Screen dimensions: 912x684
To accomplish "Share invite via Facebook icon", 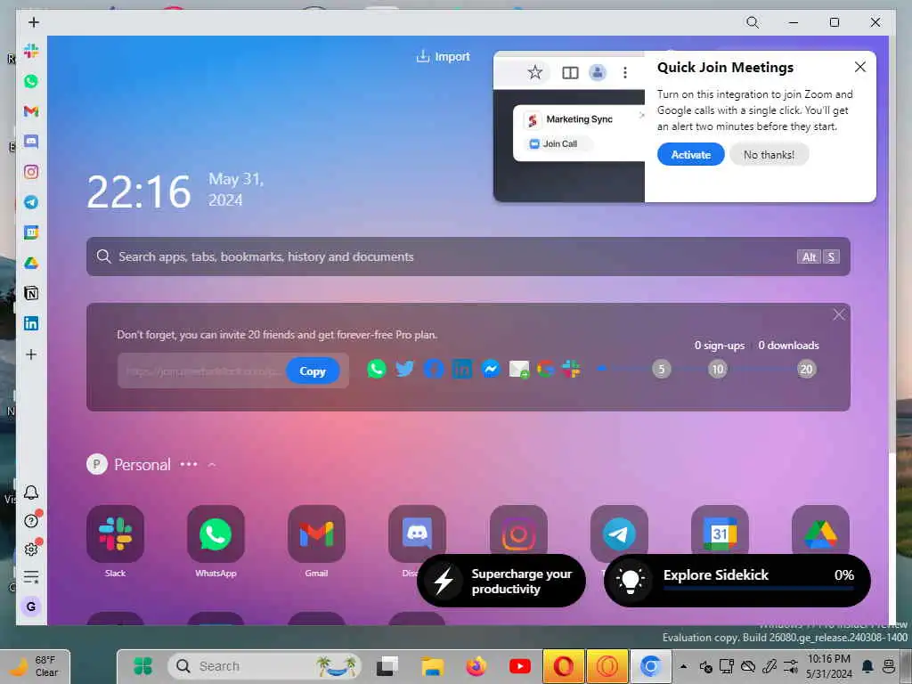I will [x=434, y=369].
